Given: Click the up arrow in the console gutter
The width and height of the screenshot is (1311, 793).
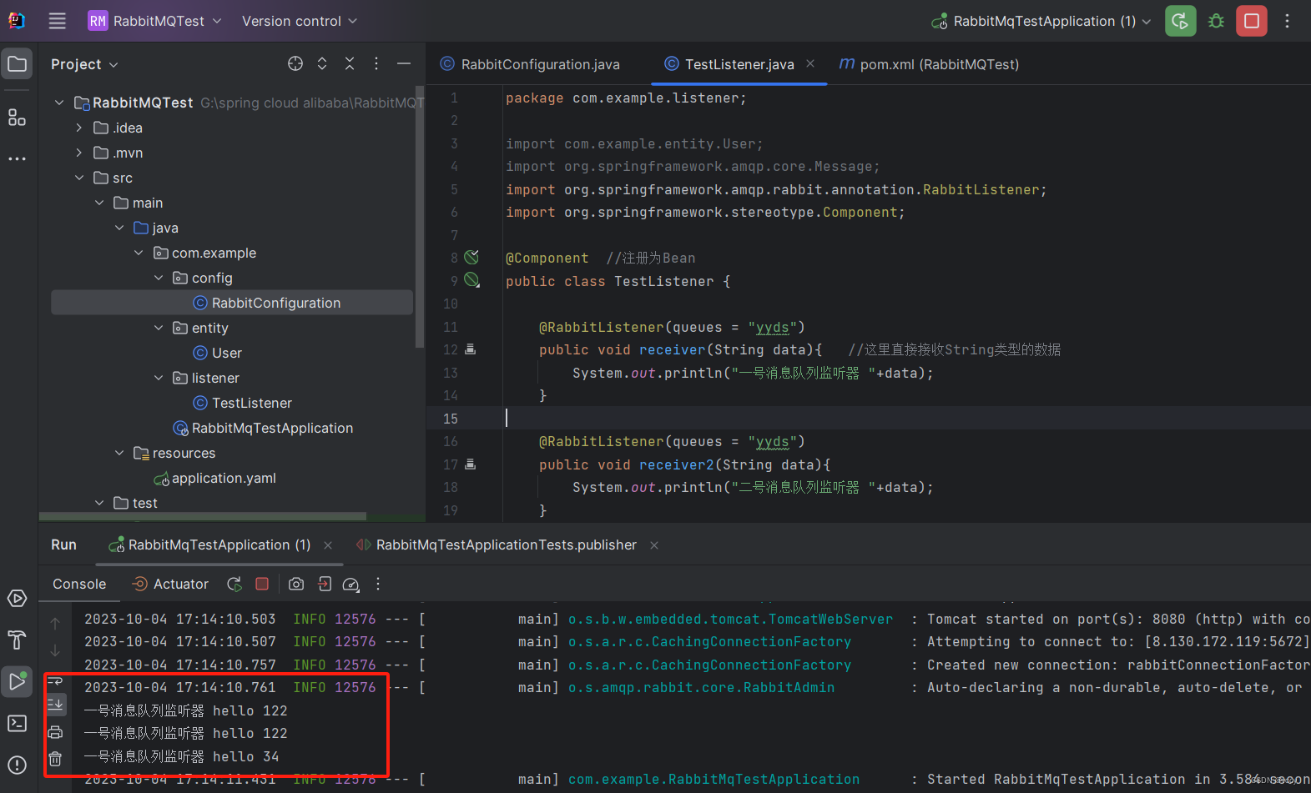Looking at the screenshot, I should (55, 623).
